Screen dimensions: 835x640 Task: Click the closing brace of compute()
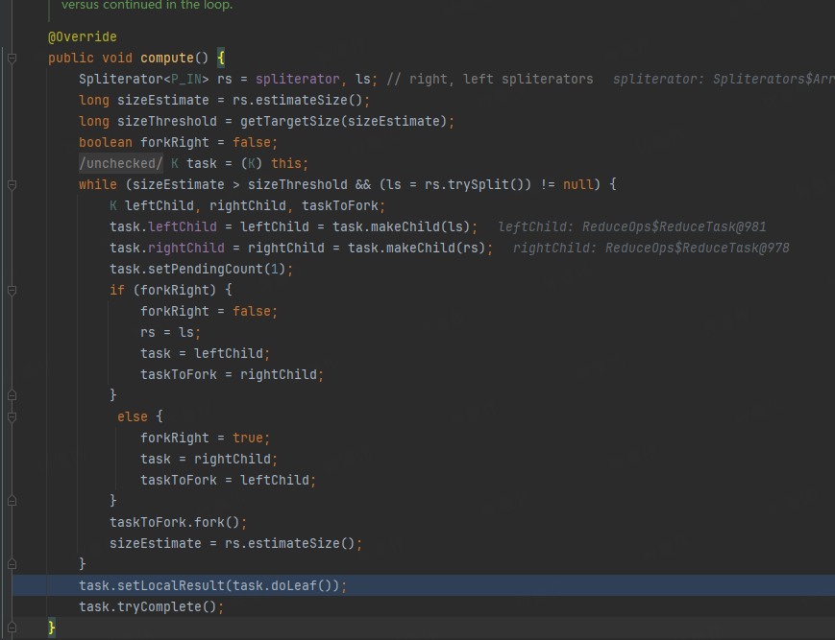(x=50, y=628)
